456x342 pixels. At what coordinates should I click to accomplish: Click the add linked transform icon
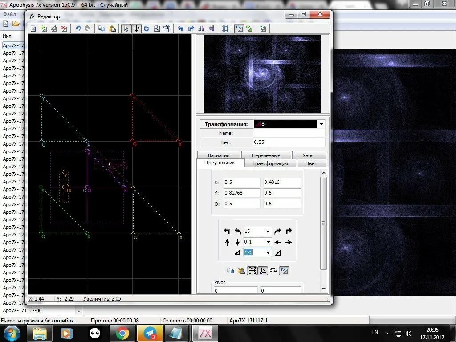(x=263, y=28)
